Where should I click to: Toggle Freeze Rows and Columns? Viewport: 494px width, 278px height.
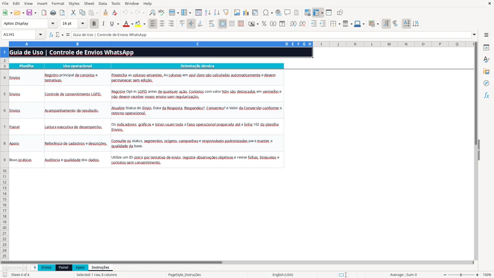pos(316,13)
